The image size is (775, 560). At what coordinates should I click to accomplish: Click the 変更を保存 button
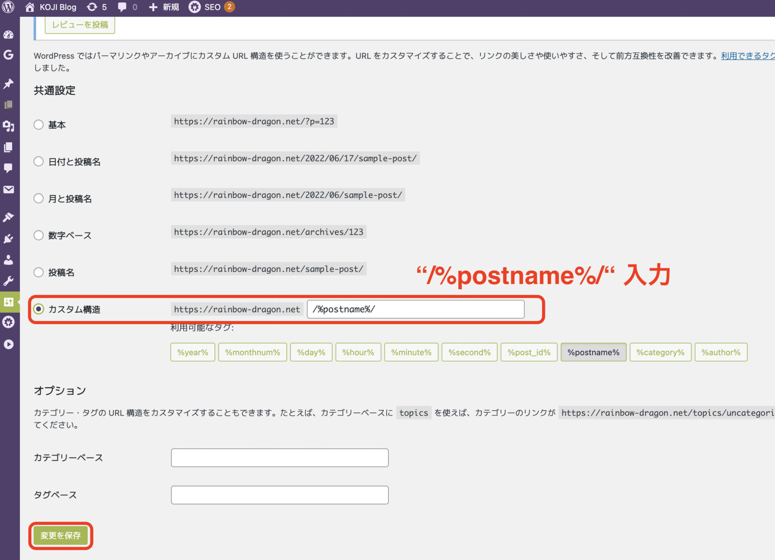(x=61, y=535)
